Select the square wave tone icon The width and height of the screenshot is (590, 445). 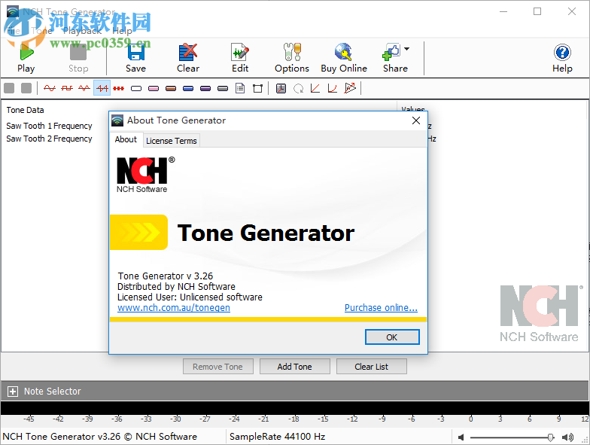[67, 89]
